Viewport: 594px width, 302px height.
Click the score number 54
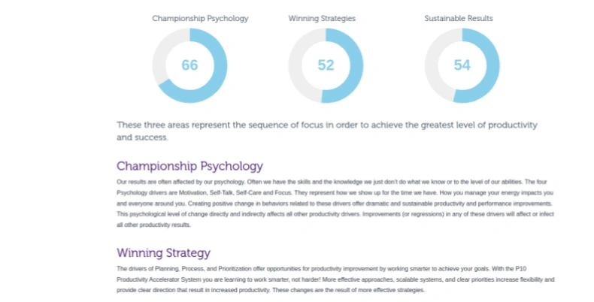[x=462, y=65]
